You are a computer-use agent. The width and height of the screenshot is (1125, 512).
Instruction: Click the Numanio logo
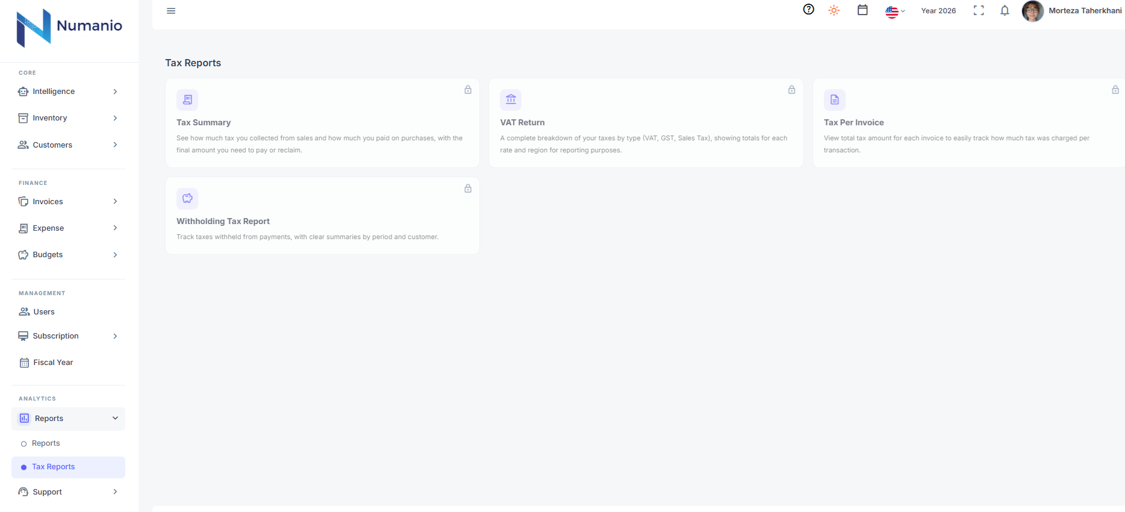pyautogui.click(x=69, y=27)
